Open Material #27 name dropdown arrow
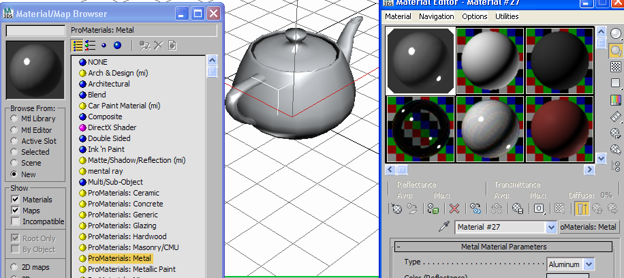The height and width of the screenshot is (278, 624). (x=551, y=228)
